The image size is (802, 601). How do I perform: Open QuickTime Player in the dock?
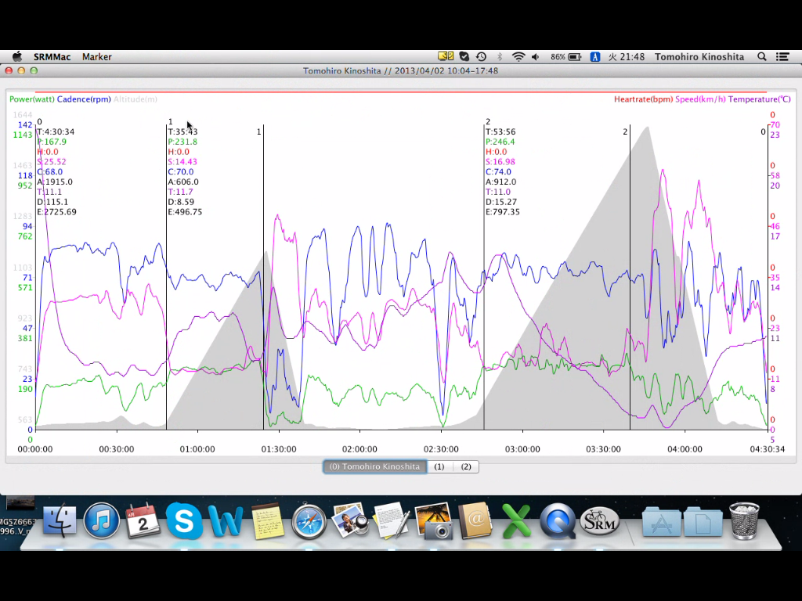[558, 521]
